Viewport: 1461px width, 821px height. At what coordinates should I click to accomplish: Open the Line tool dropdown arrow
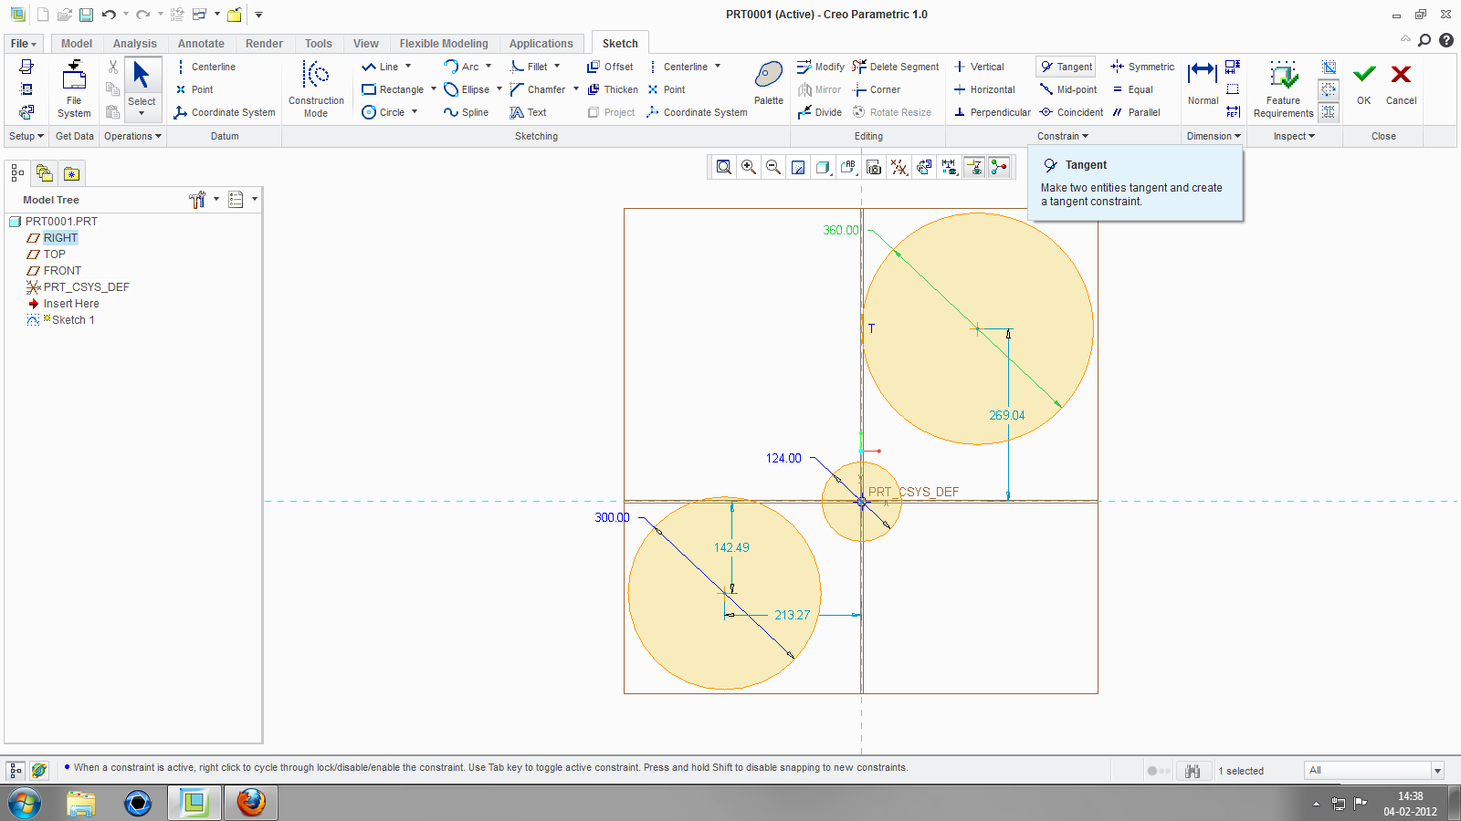click(408, 67)
